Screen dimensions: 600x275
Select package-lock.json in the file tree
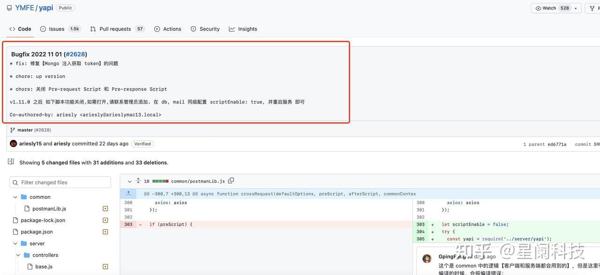tap(43, 220)
